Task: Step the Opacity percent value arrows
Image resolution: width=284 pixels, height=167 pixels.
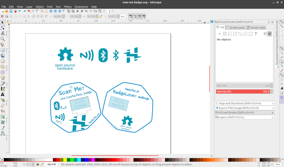Action: pos(271,92)
